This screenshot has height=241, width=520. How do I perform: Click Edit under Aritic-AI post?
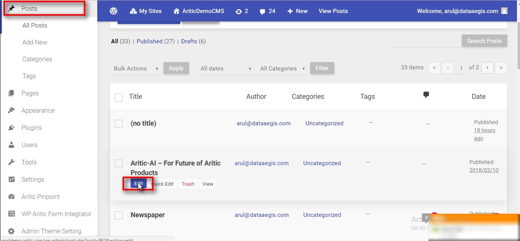click(x=139, y=184)
